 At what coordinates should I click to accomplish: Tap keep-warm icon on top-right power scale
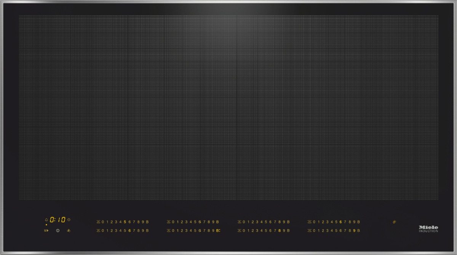click(310, 222)
